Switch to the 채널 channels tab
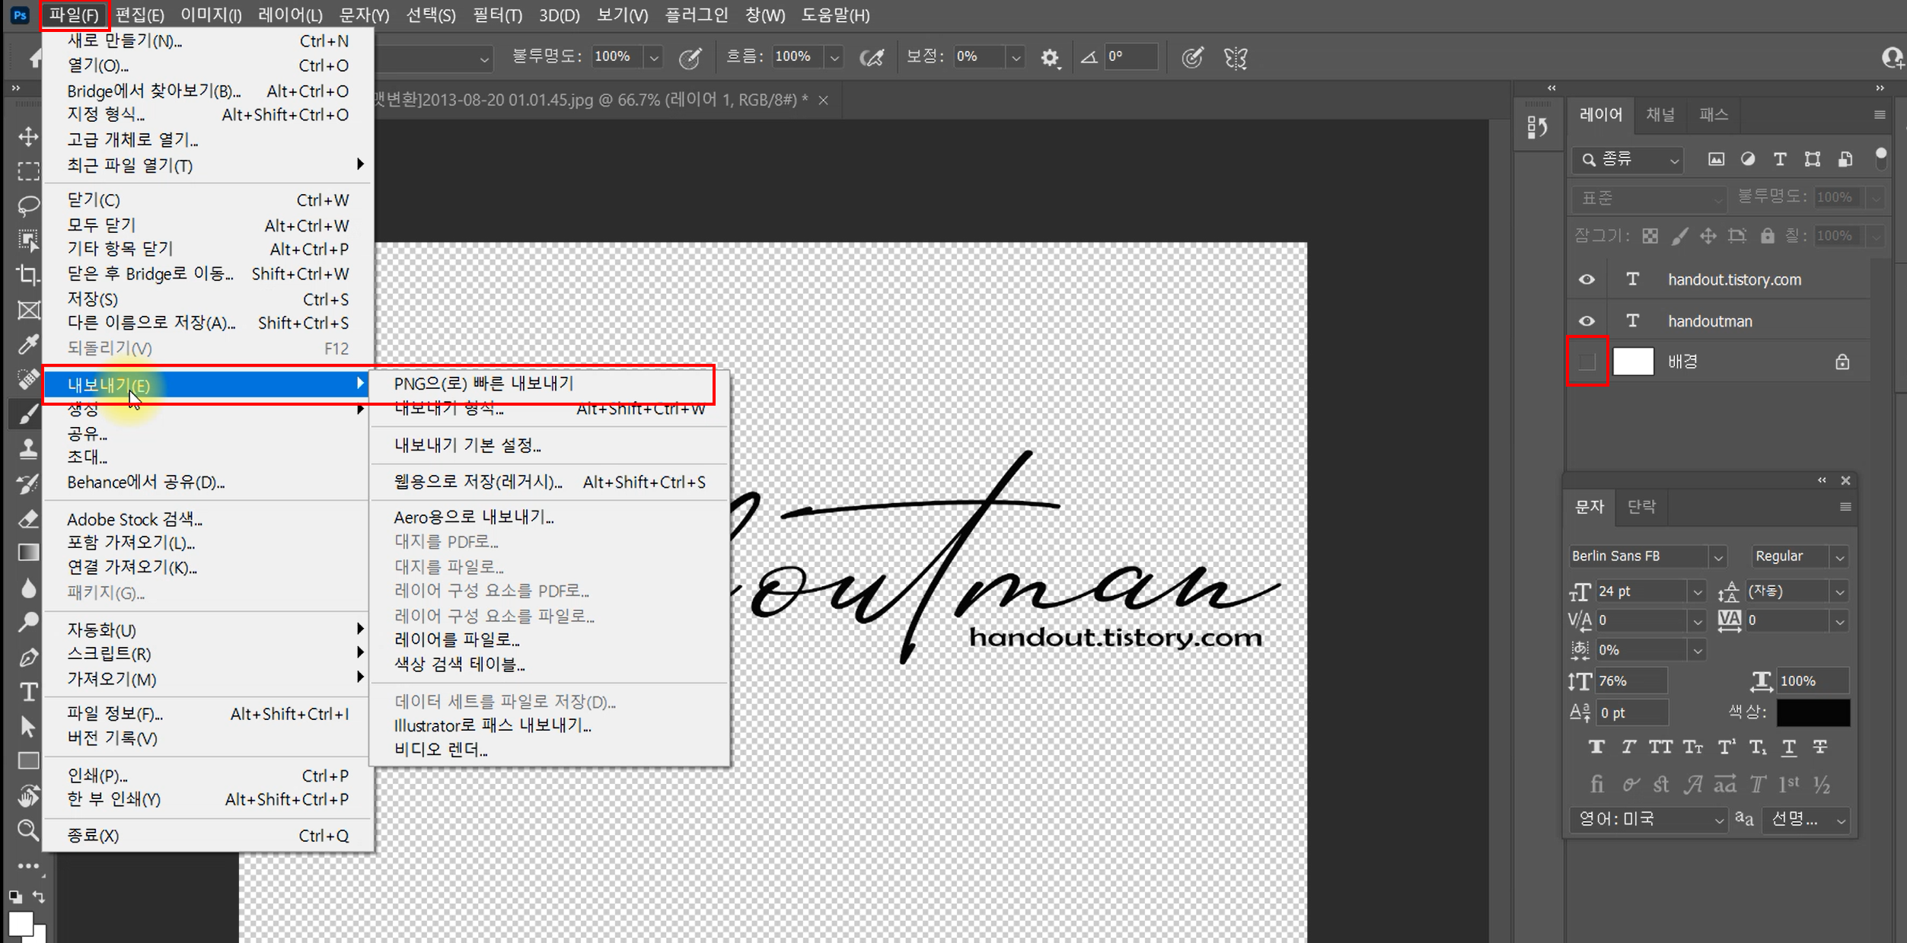1907x943 pixels. coord(1660,115)
